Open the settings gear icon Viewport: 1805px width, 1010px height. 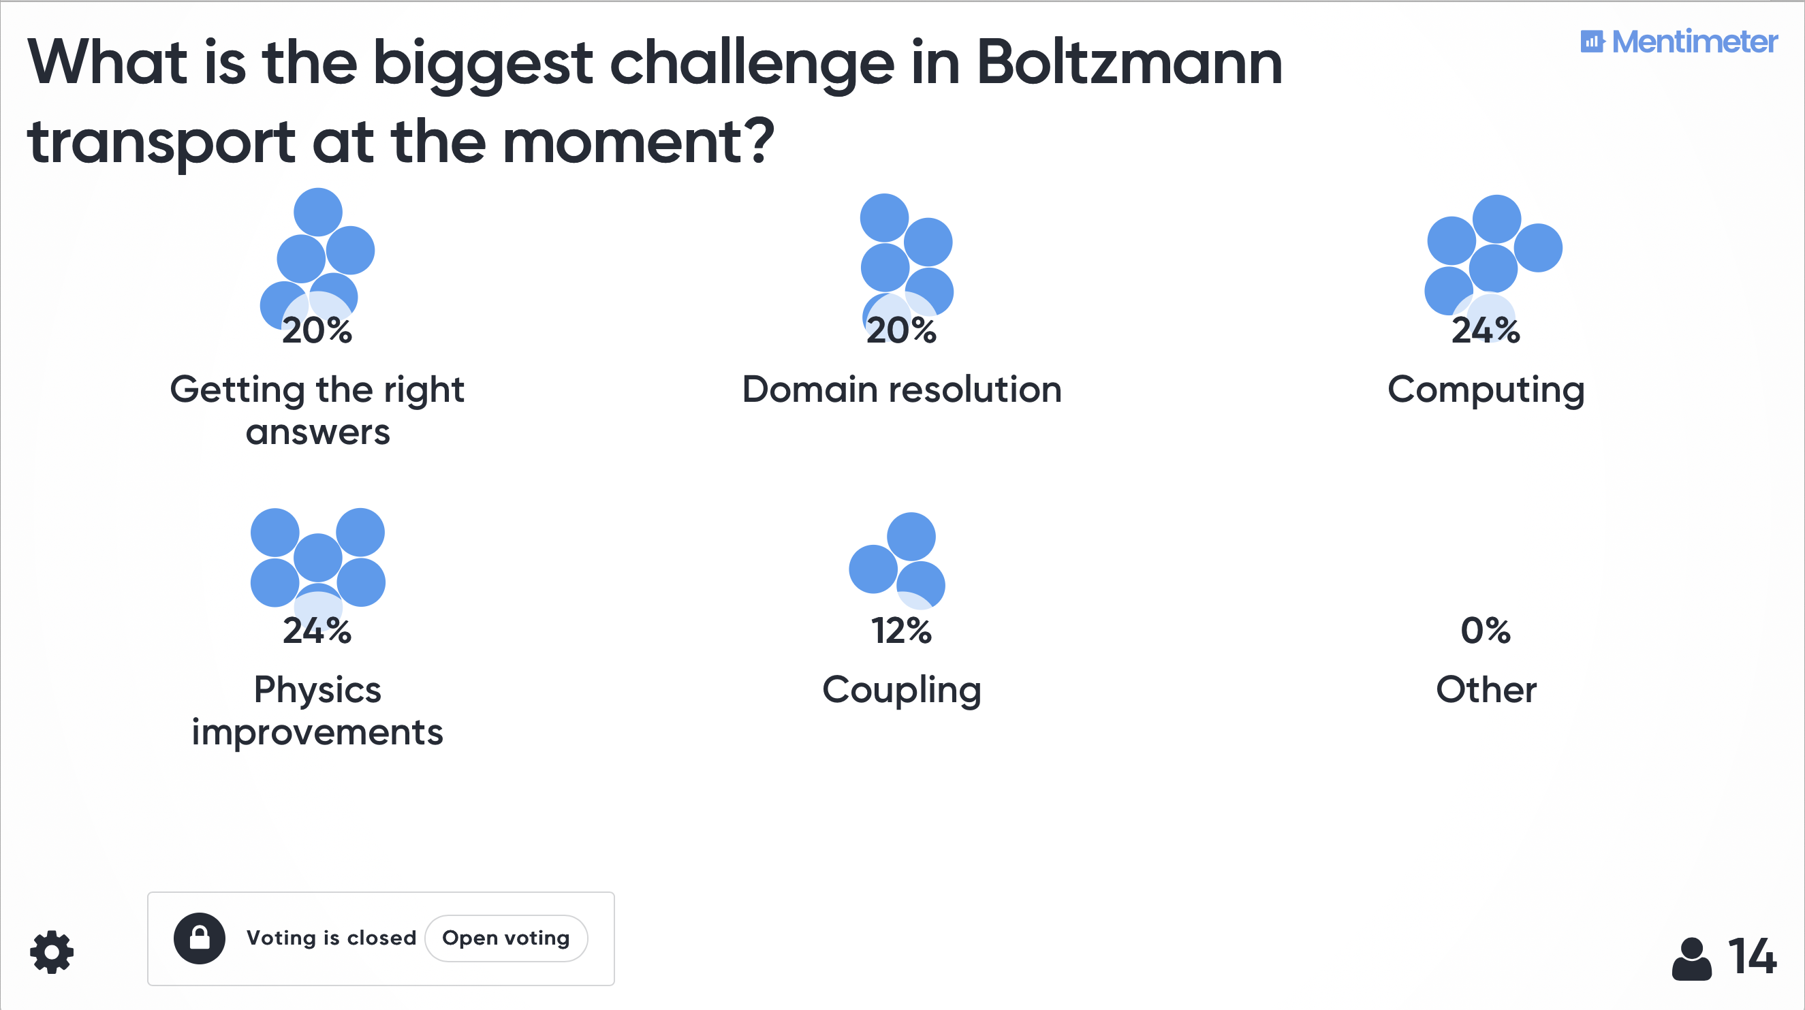point(52,952)
